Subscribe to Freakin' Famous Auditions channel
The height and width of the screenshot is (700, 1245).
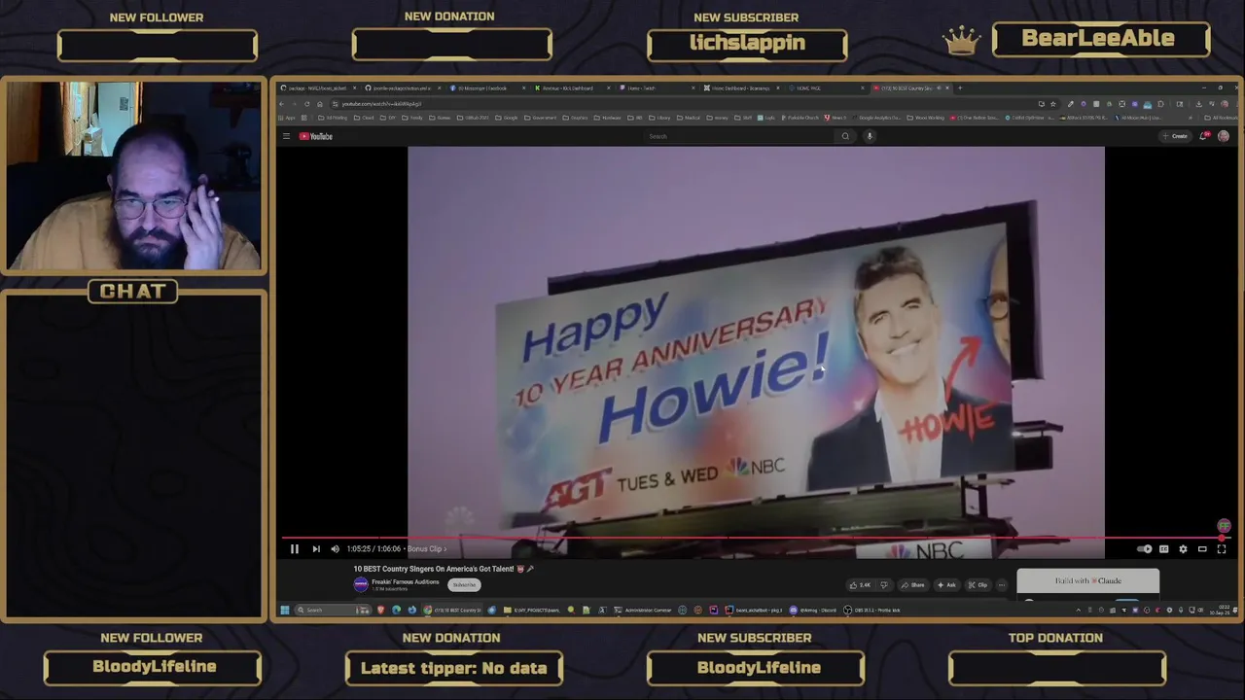pos(465,584)
